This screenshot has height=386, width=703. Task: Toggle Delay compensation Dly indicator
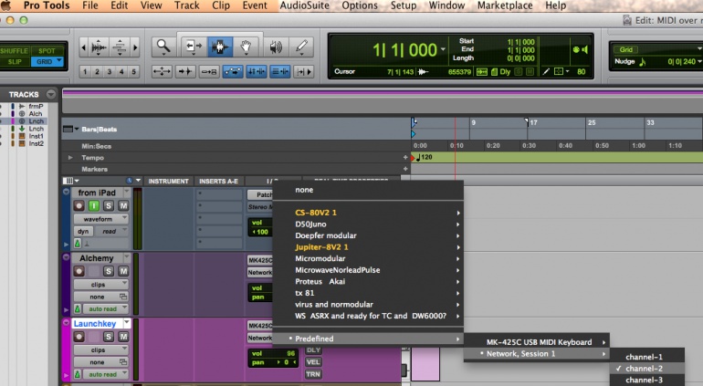505,72
